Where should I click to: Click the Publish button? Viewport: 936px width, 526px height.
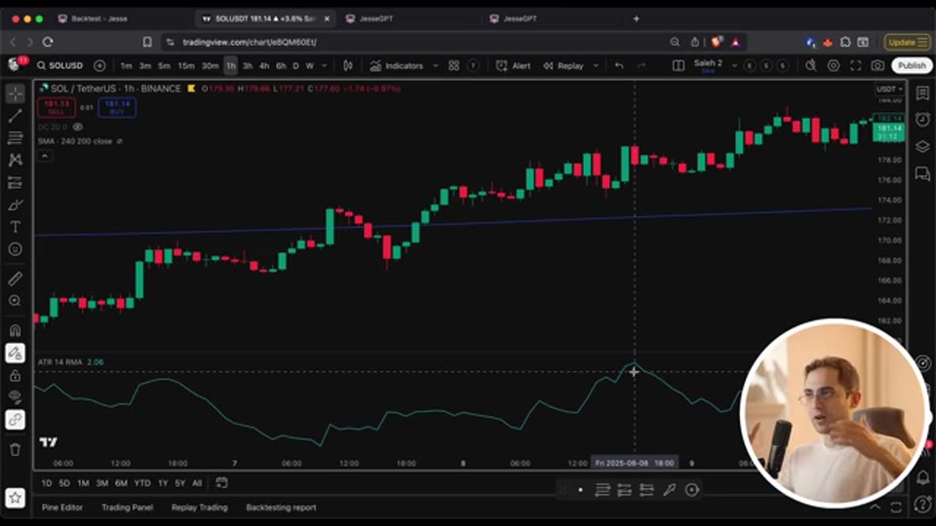[x=912, y=65]
